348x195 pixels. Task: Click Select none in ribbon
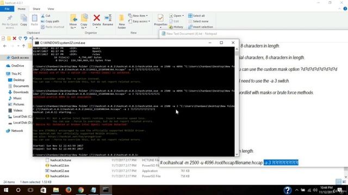[198, 21]
